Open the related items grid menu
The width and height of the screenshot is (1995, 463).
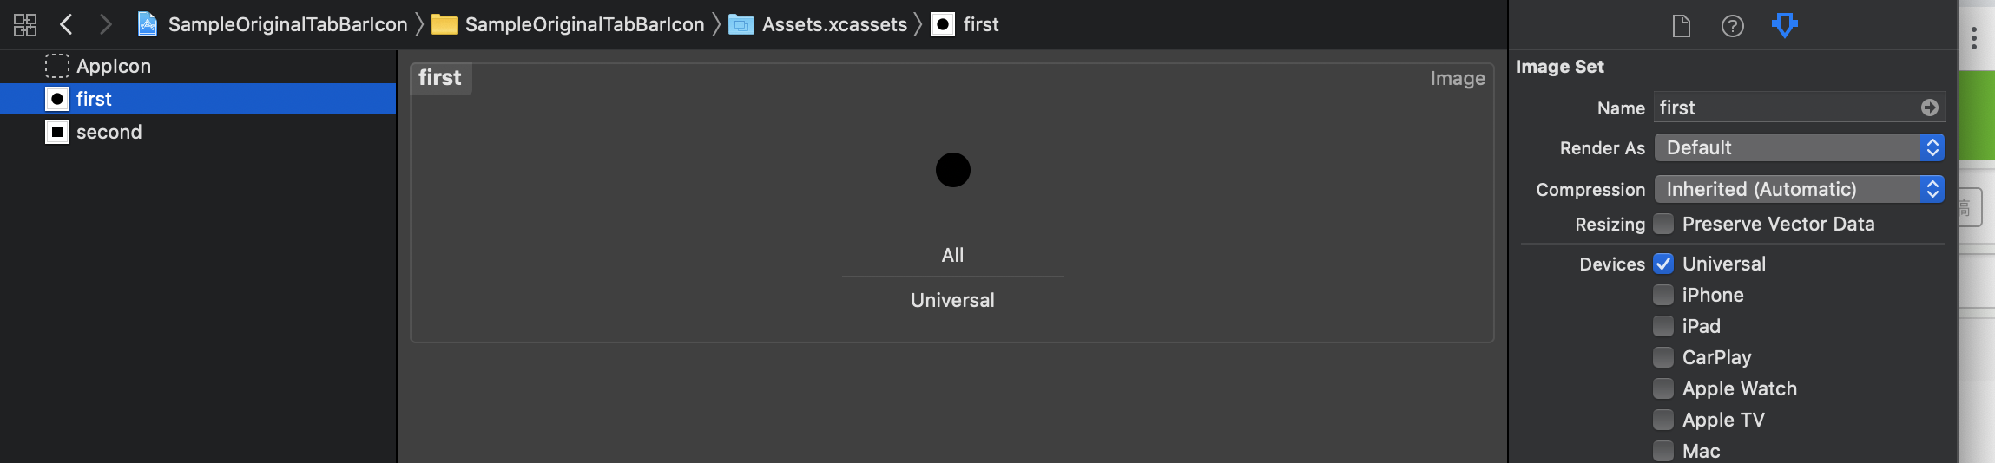pyautogui.click(x=25, y=24)
